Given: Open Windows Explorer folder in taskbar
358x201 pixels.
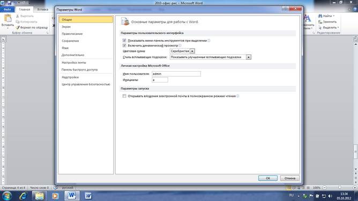Looking at the screenshot, I should [x=39, y=196].
